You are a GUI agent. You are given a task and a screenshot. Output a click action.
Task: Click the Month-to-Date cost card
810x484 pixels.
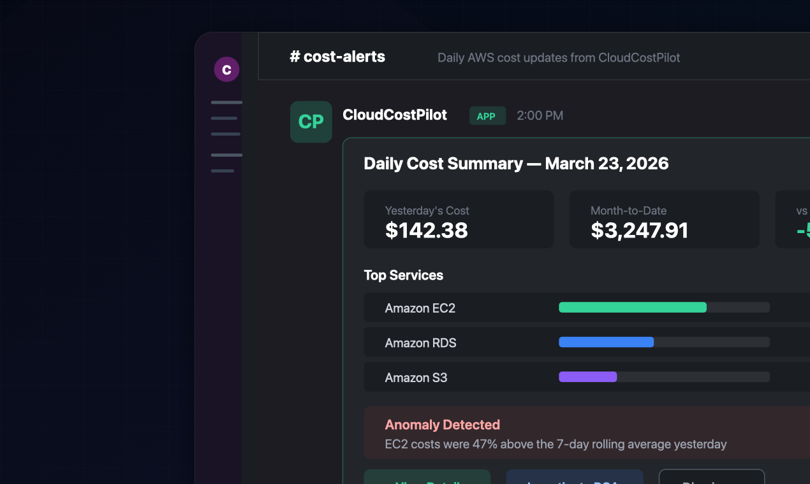click(664, 219)
